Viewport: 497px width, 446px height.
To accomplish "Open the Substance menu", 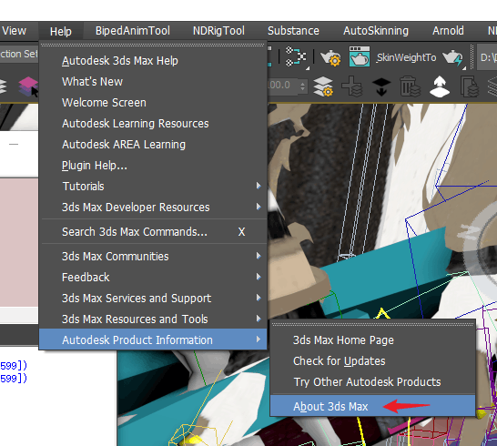I will click(x=293, y=31).
